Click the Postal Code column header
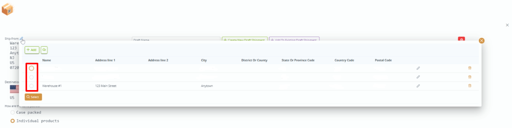This screenshot has width=512, height=128. coord(383,60)
